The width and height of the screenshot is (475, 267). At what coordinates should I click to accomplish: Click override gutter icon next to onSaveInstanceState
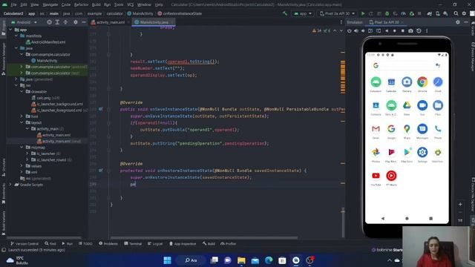[101, 109]
